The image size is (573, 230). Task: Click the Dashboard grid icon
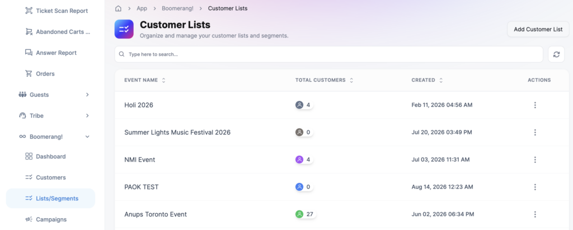coord(29,157)
